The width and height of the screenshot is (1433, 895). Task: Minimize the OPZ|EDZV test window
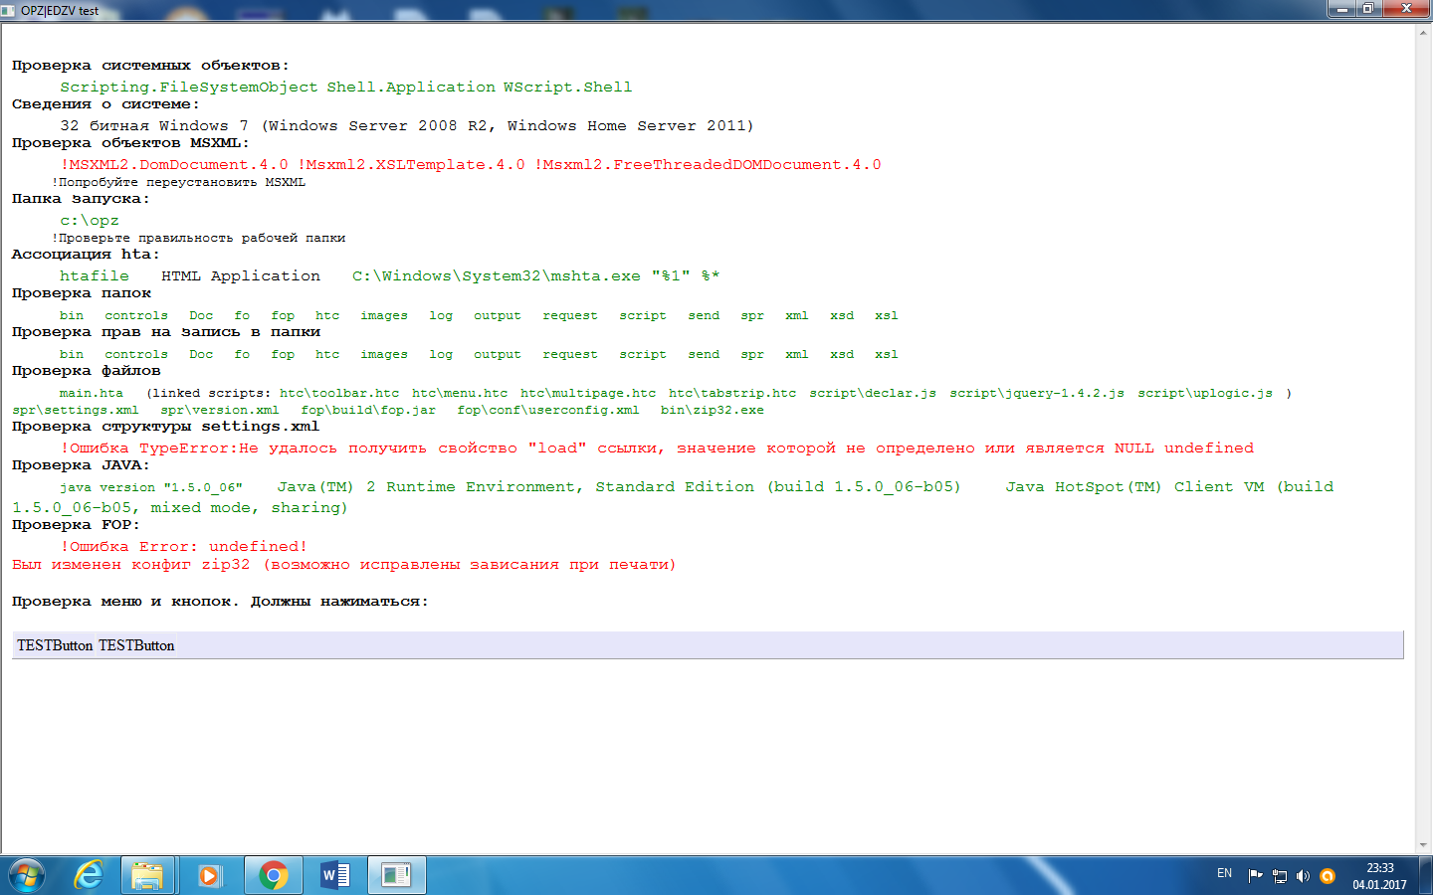click(x=1341, y=8)
